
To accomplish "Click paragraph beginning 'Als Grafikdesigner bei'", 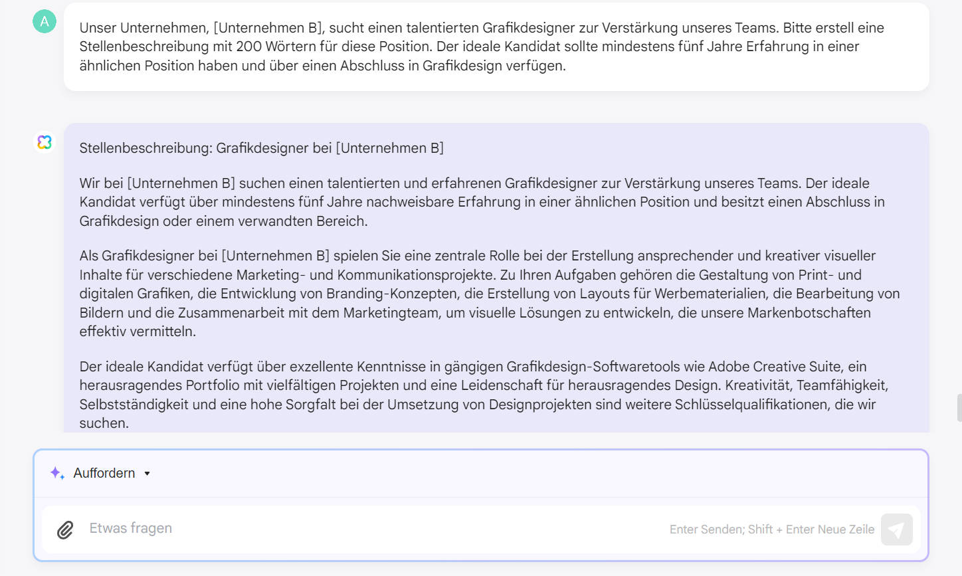I will tap(490, 294).
